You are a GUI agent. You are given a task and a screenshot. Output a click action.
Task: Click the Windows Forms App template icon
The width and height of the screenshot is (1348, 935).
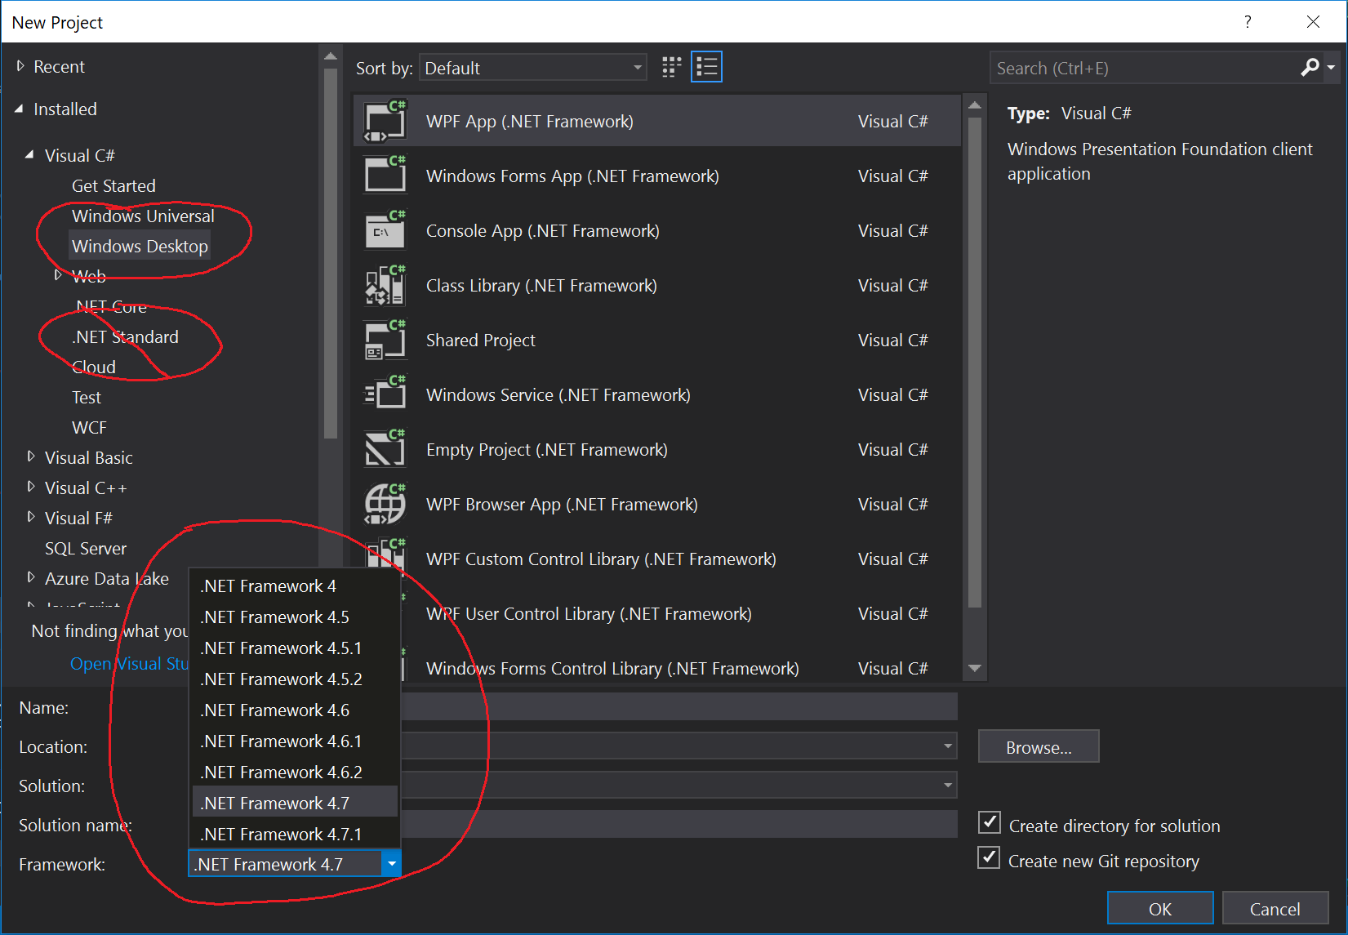click(385, 176)
